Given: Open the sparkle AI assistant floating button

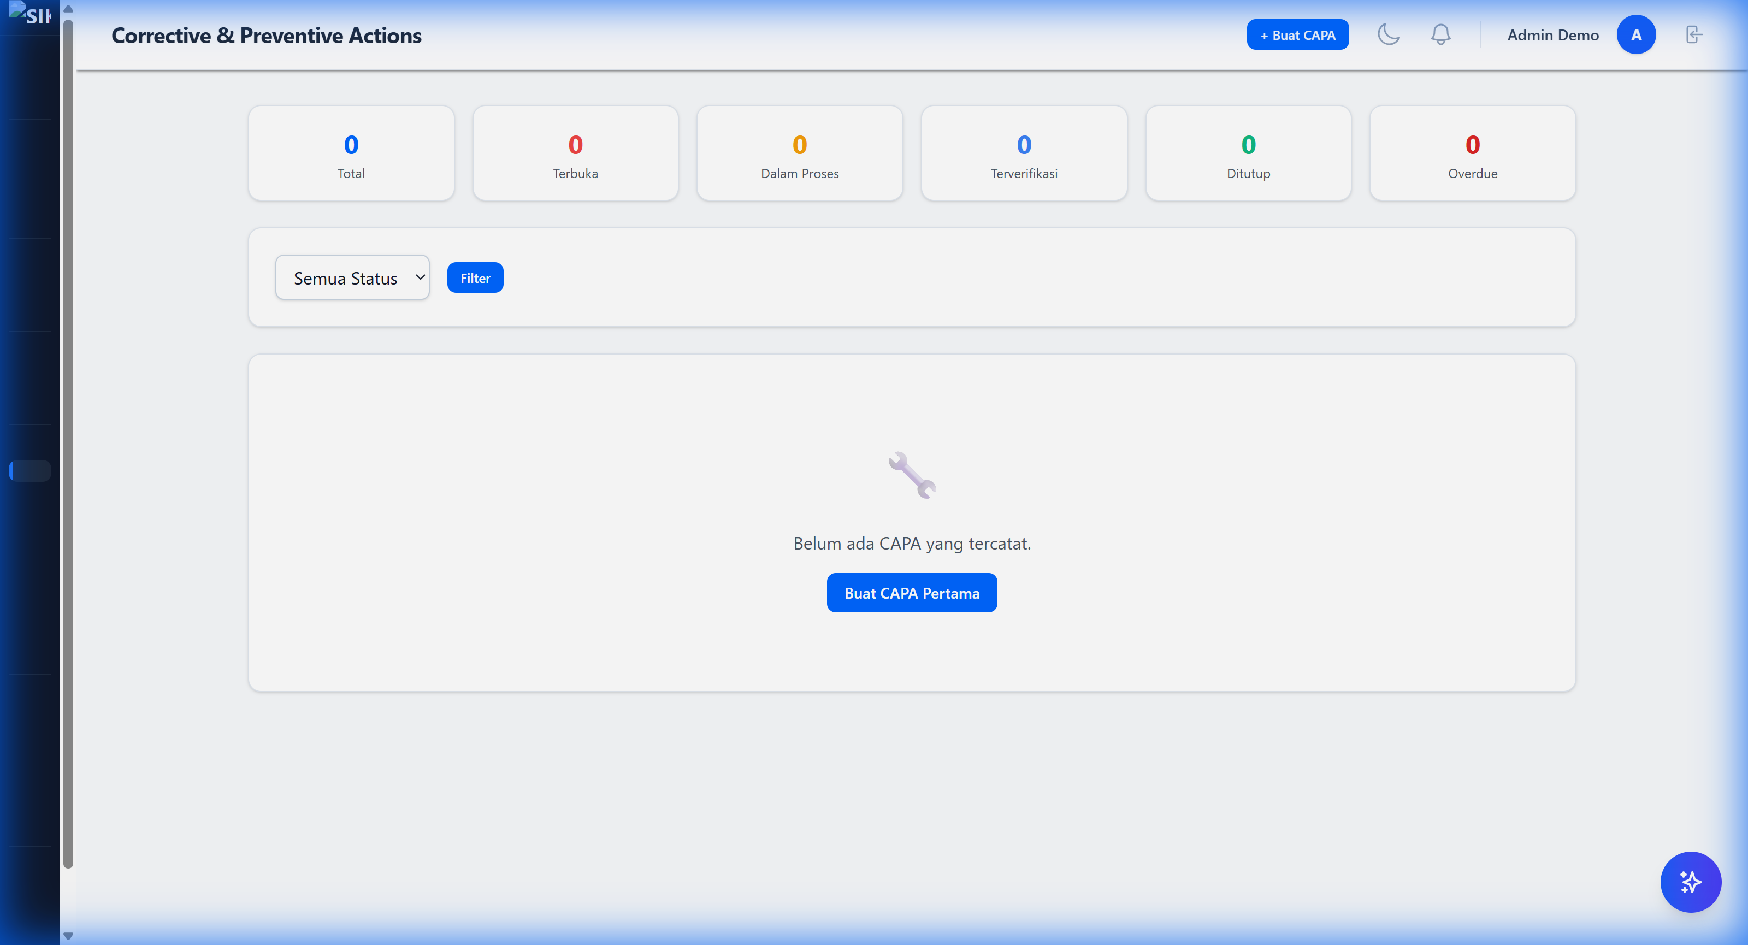Looking at the screenshot, I should [1690, 882].
